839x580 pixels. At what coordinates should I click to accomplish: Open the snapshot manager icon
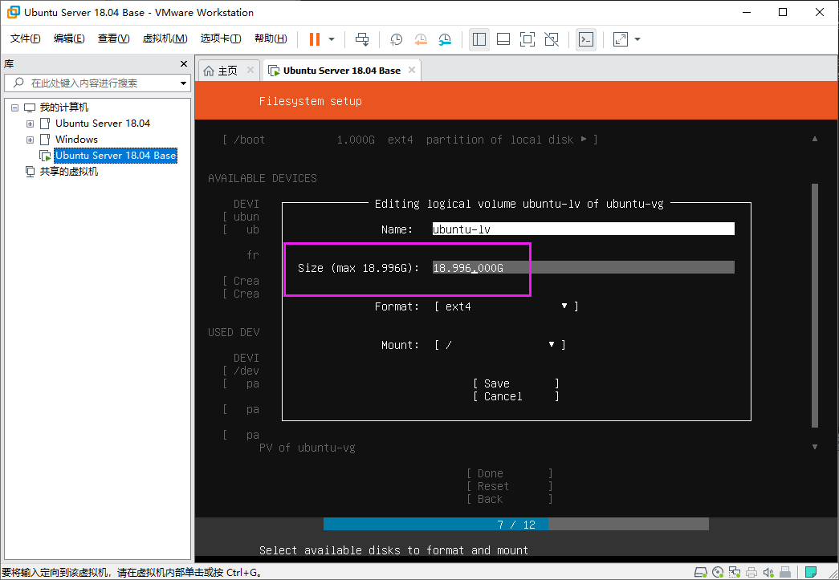(x=445, y=39)
